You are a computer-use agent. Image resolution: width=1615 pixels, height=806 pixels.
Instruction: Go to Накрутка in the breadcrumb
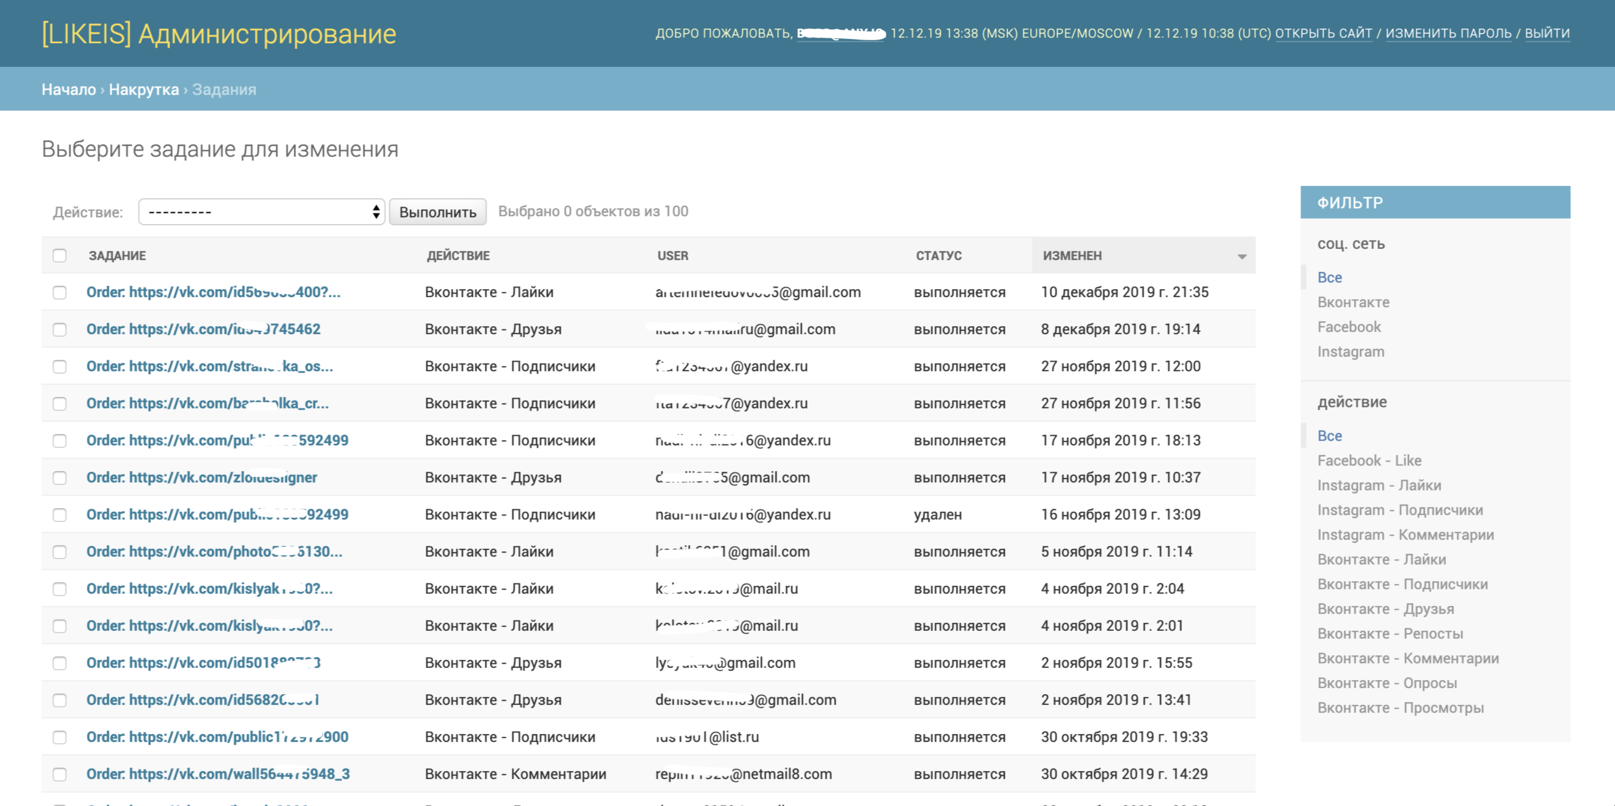click(143, 89)
